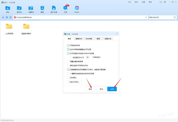Click the 添加 (Add) toolbar icon
The height and width of the screenshot is (122, 178).
click(x=8, y=8)
